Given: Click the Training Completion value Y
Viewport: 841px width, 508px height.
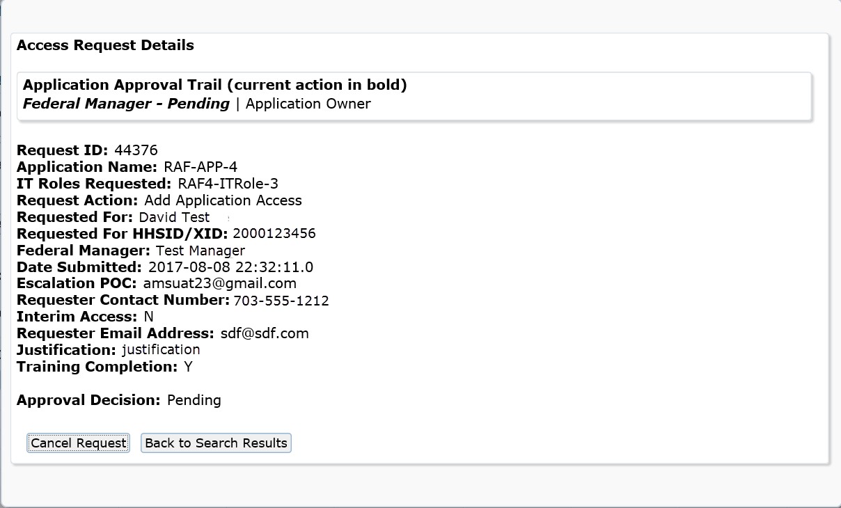Looking at the screenshot, I should [x=188, y=367].
